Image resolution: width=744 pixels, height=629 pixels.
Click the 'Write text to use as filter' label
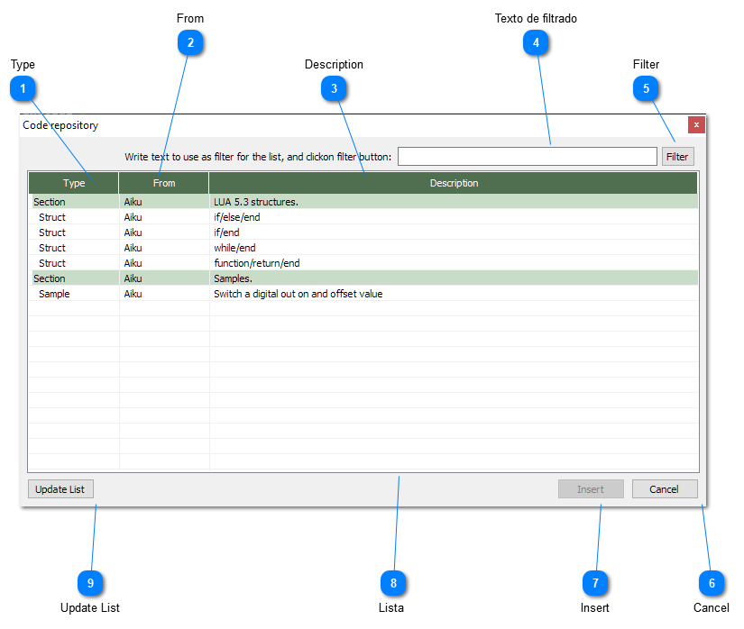[258, 157]
